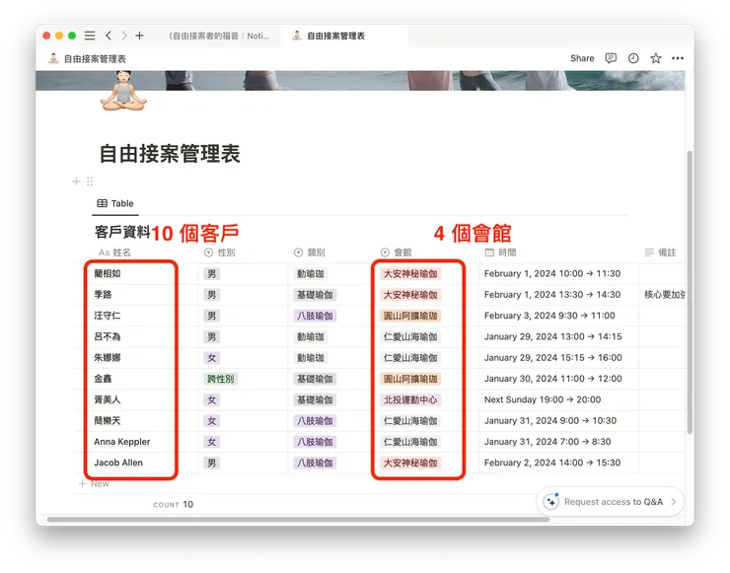Open the sidebar hamburger menu

90,36
